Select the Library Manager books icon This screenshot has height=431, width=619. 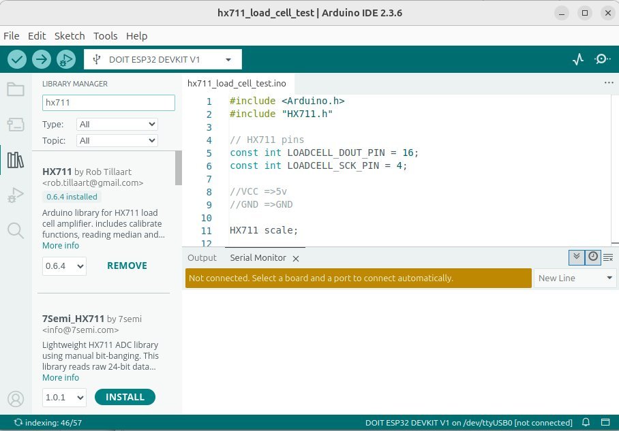point(16,160)
